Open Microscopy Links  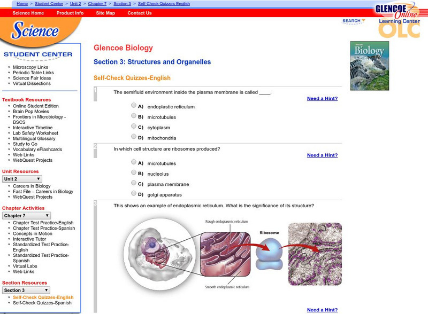point(30,67)
